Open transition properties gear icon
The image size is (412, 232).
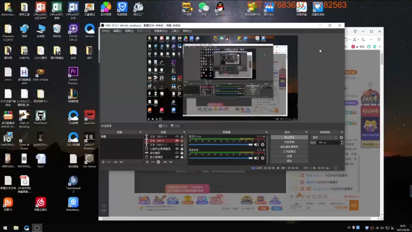(341, 137)
